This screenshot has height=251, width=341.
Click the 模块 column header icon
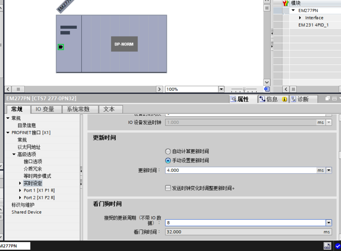(x=286, y=3)
